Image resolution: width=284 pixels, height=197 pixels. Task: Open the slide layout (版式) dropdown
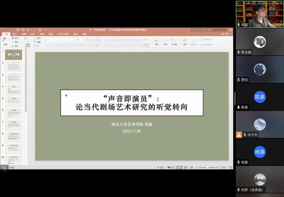tap(37, 38)
